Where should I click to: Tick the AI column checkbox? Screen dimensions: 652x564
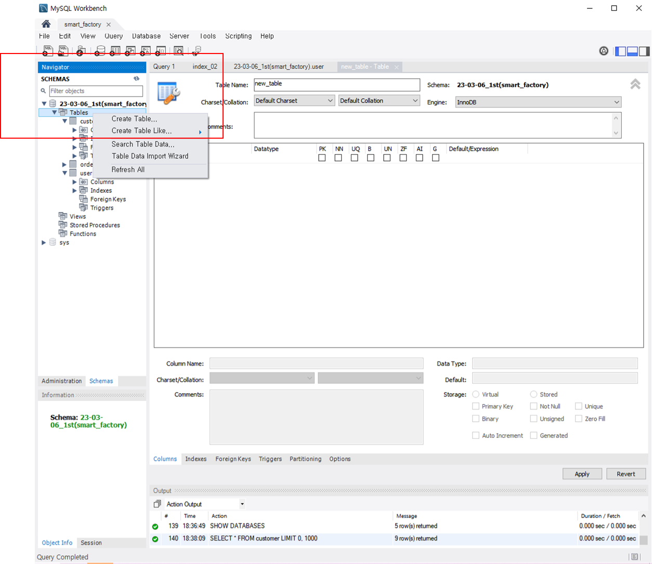coord(419,158)
